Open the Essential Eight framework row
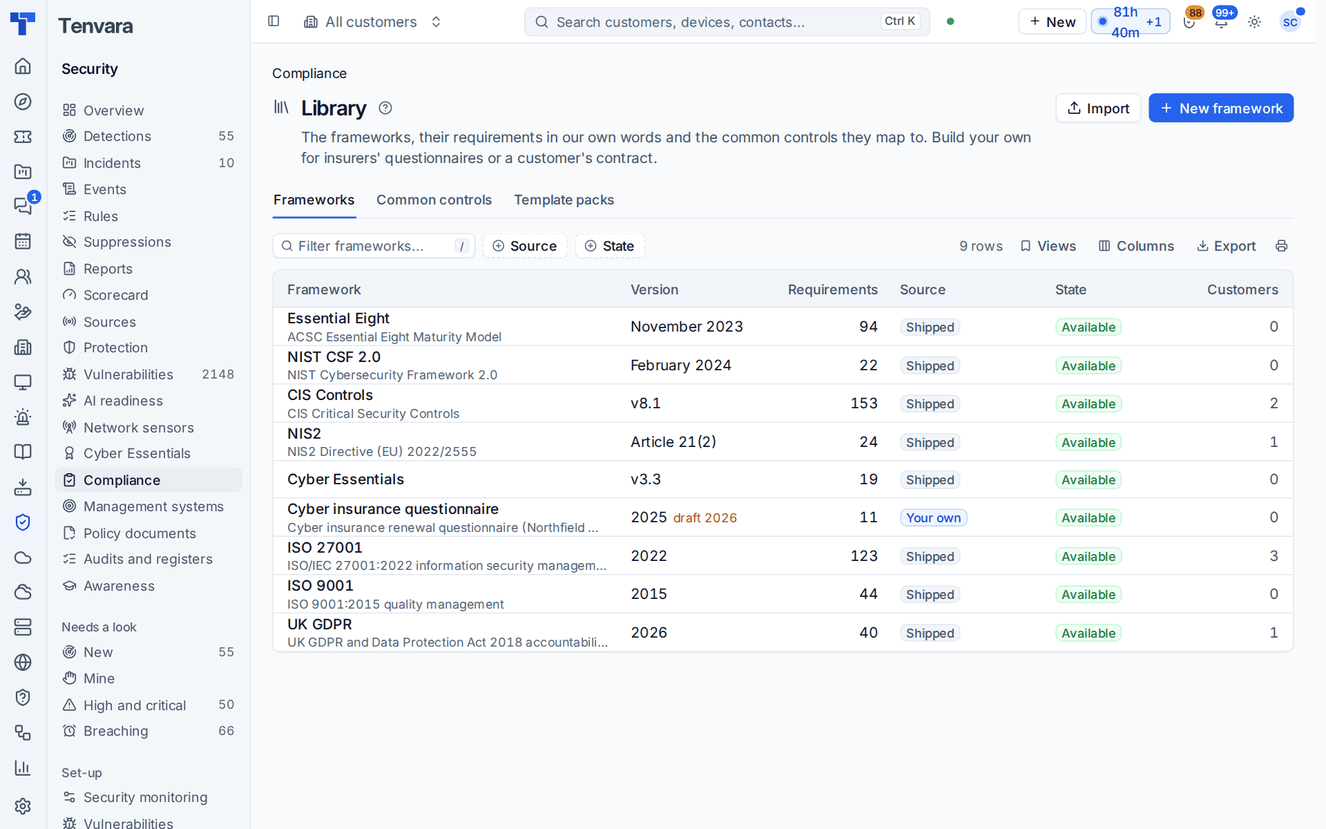The width and height of the screenshot is (1326, 829). 783,327
